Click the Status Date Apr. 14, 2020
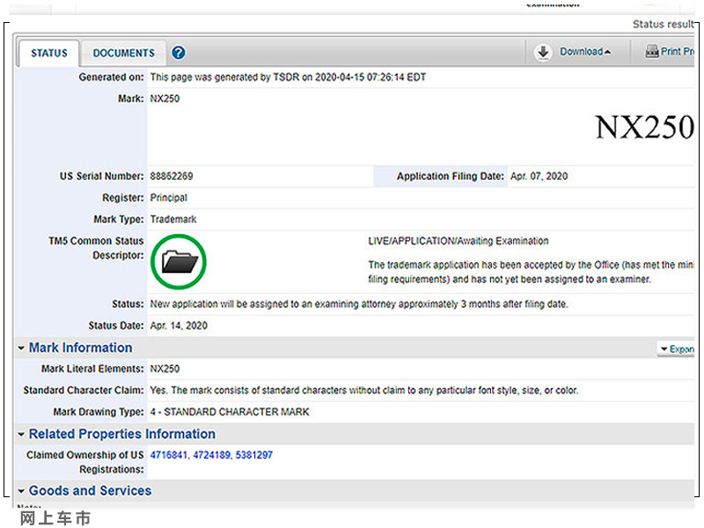 [179, 326]
